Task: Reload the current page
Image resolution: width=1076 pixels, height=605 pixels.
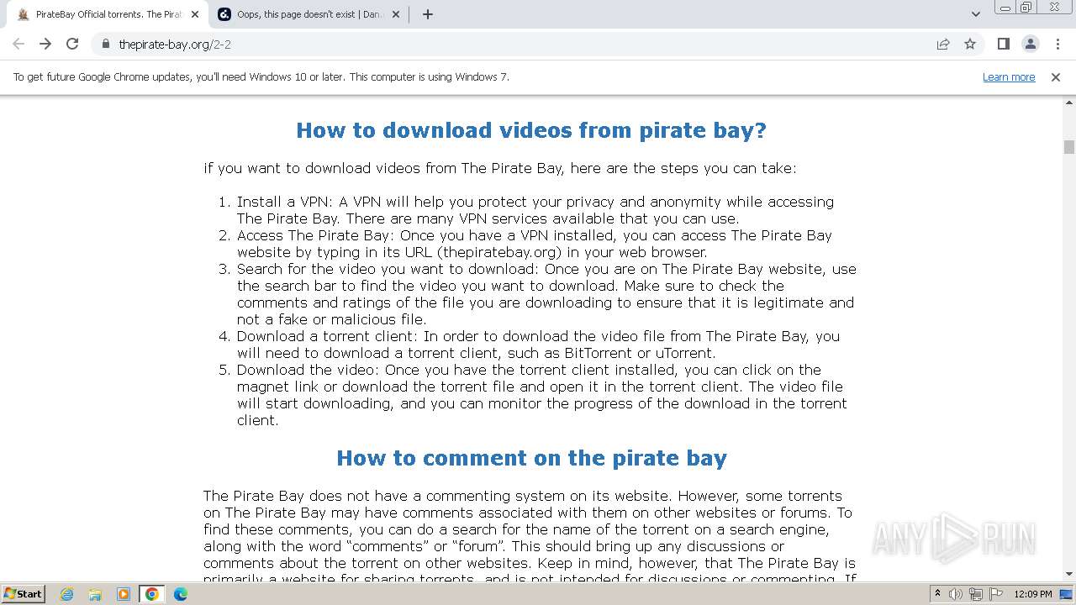Action: click(72, 44)
